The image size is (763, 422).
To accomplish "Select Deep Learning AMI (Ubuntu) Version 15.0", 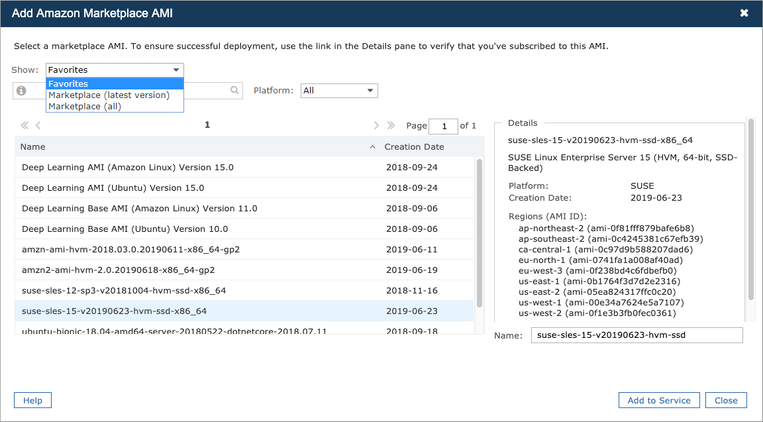I will [244, 188].
